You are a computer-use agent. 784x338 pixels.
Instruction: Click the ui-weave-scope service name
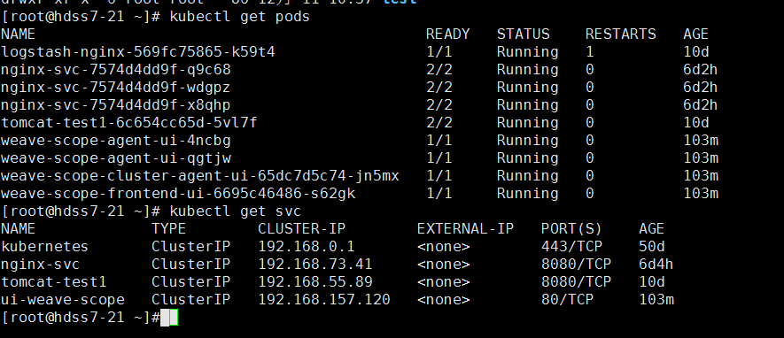click(63, 300)
